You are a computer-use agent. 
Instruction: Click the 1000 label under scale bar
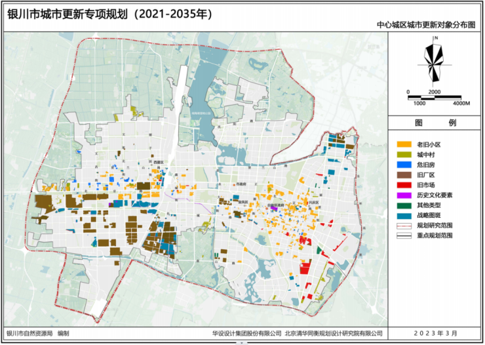(x=419, y=104)
